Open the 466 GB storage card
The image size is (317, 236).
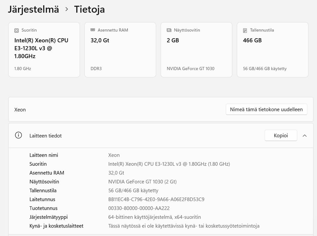(x=272, y=50)
